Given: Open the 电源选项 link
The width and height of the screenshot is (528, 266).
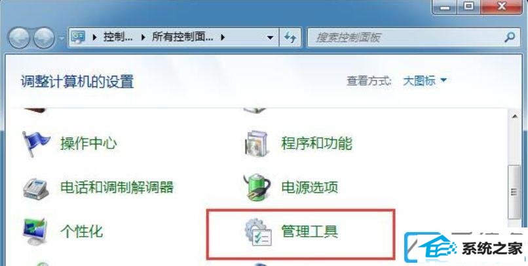Looking at the screenshot, I should click(309, 187).
